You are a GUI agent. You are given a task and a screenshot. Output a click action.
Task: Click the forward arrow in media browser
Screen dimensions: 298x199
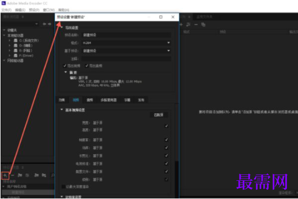[50, 24]
